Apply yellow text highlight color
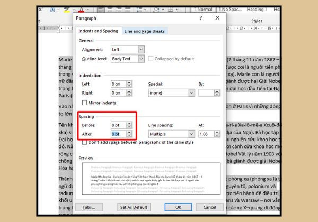The width and height of the screenshot is (318, 222). 67,10
